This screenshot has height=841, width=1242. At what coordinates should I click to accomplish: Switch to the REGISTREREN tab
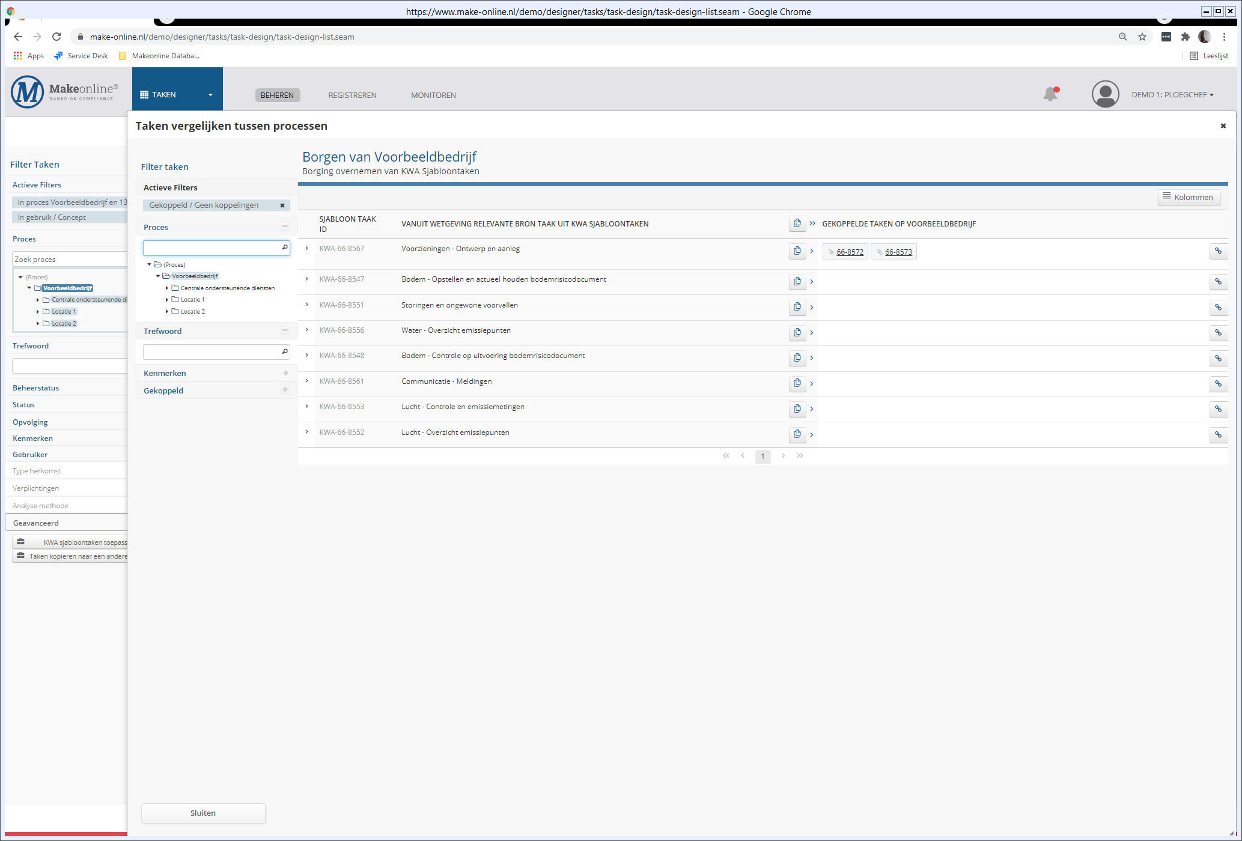pos(352,95)
